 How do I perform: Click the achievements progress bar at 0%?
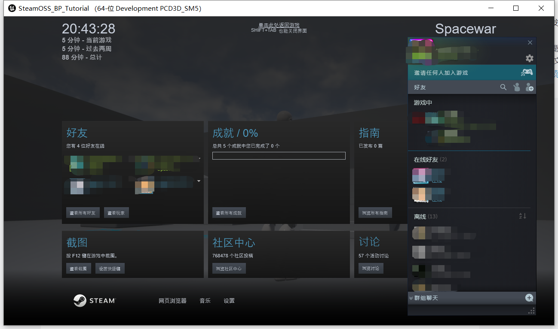[279, 155]
